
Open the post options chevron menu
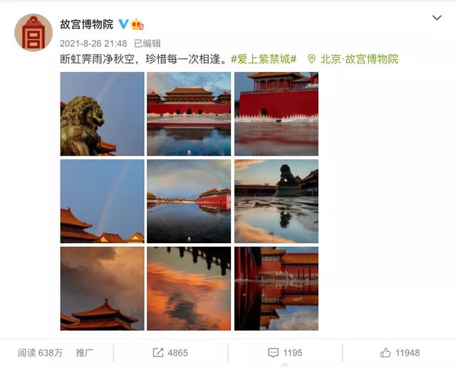437,18
